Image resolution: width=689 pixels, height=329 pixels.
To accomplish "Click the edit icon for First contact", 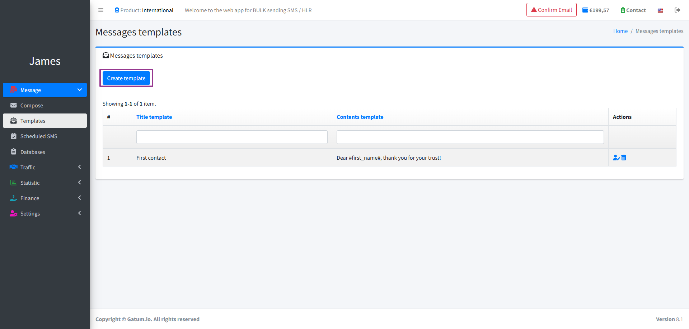I will 616,158.
